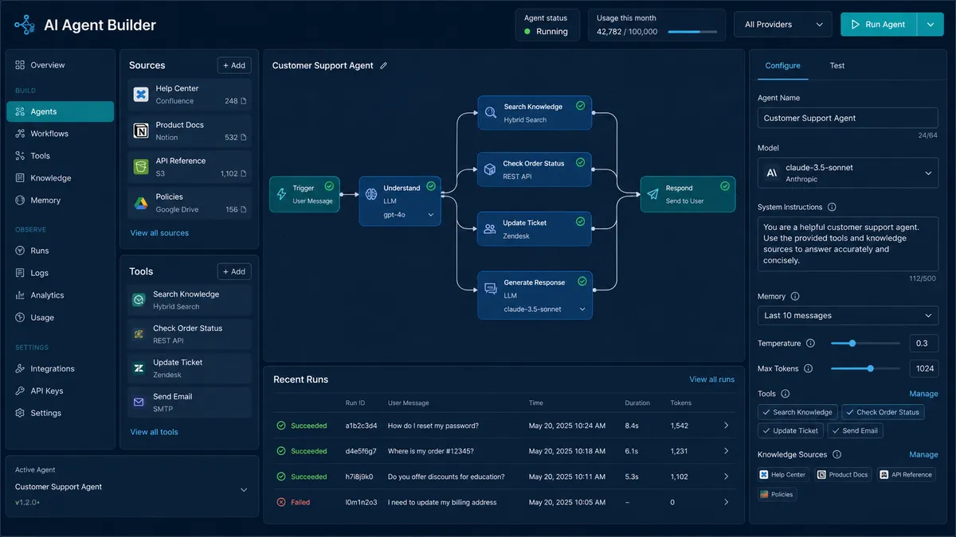Open Overview in the sidebar
This screenshot has height=537, width=956.
coord(61,65)
